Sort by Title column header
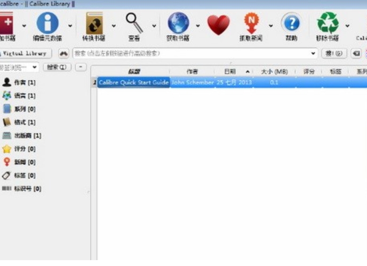Viewport: 367px width, 266px height. tap(134, 71)
